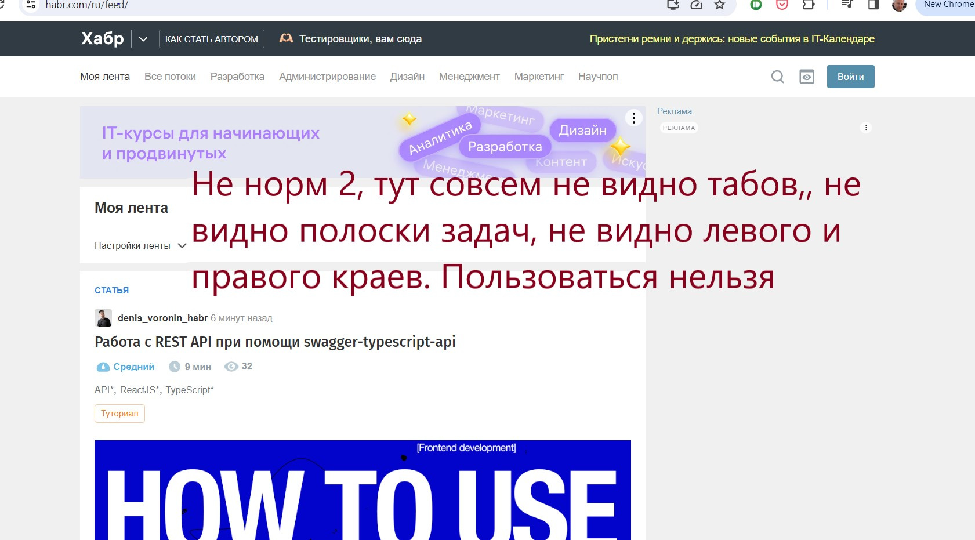Open site information icon in address bar

pyautogui.click(x=31, y=5)
